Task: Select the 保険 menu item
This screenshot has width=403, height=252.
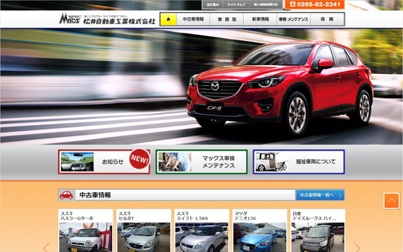Action: [327, 19]
